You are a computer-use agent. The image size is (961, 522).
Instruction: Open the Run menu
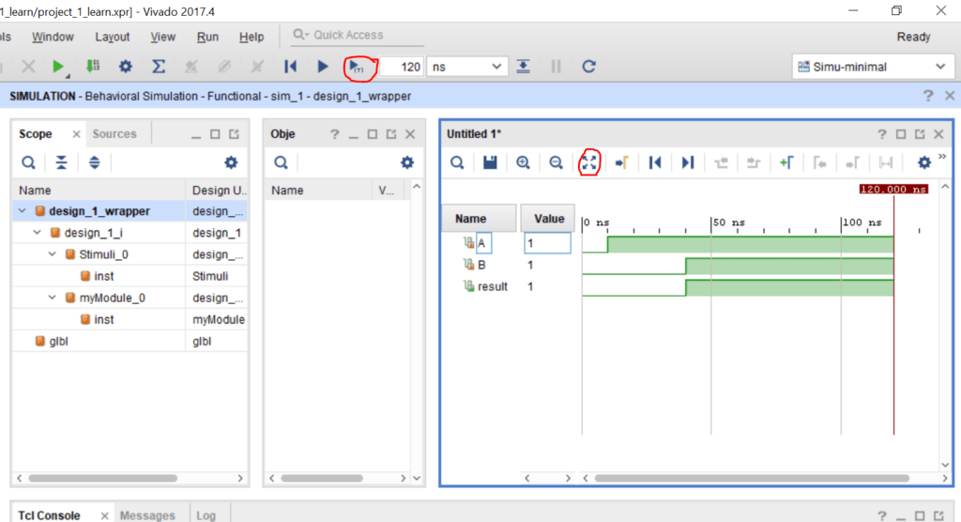point(207,37)
